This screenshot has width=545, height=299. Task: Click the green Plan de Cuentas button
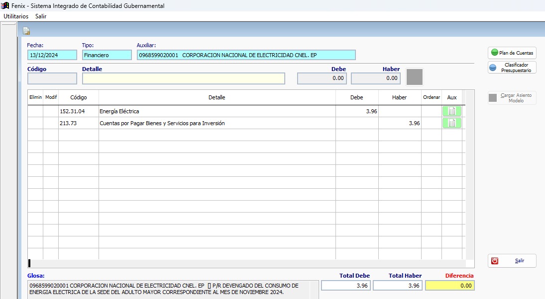pos(512,53)
